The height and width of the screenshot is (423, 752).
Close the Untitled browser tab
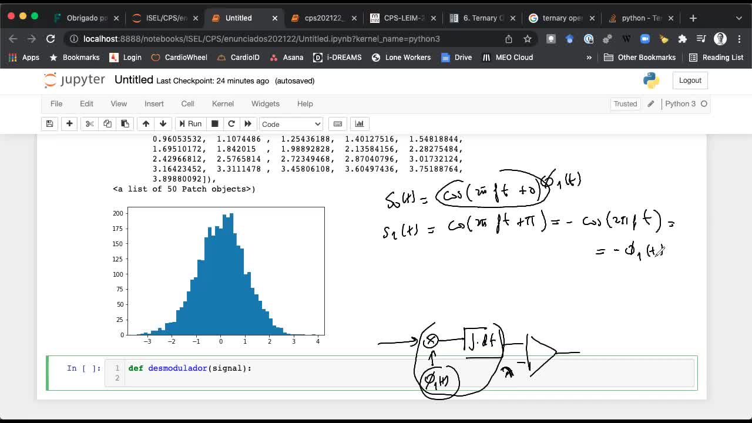coord(275,18)
